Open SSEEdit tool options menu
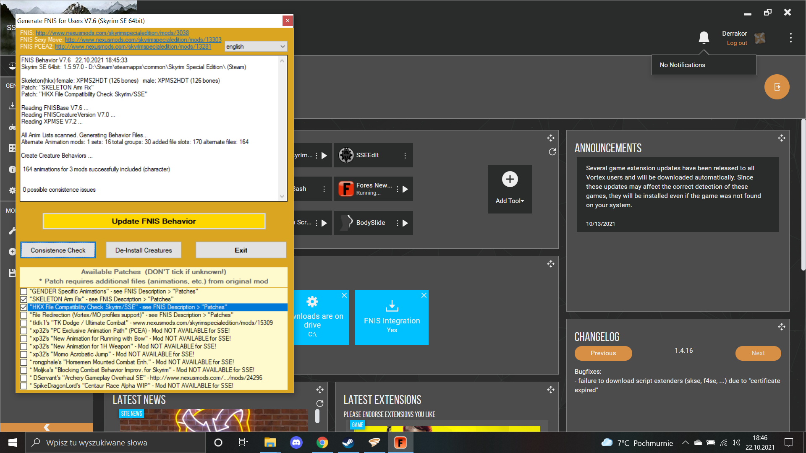 pos(405,156)
